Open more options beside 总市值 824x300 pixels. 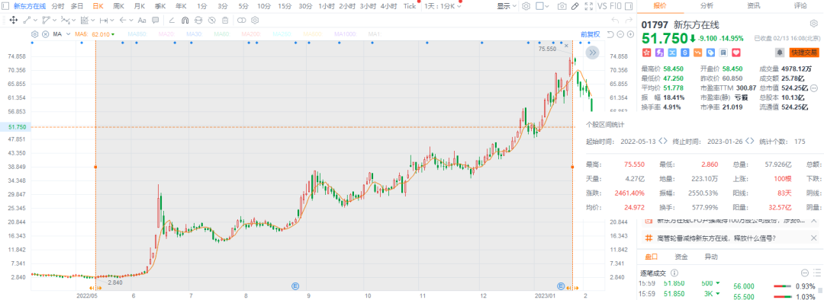[814, 88]
